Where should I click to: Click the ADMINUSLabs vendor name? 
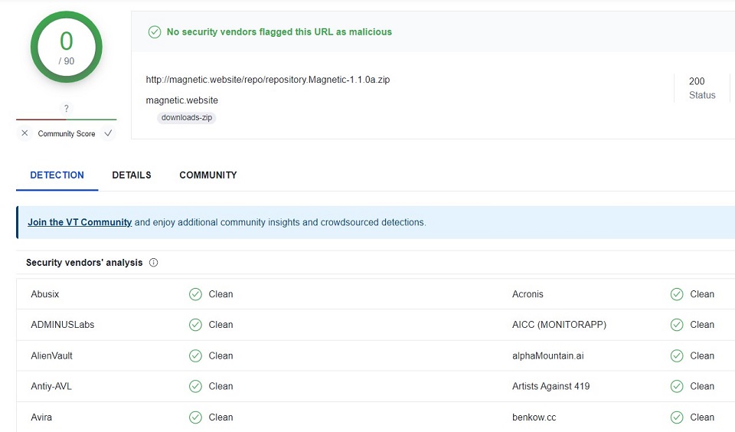[x=62, y=325]
